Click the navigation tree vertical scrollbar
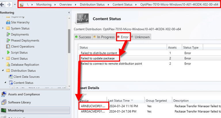 [69, 41]
